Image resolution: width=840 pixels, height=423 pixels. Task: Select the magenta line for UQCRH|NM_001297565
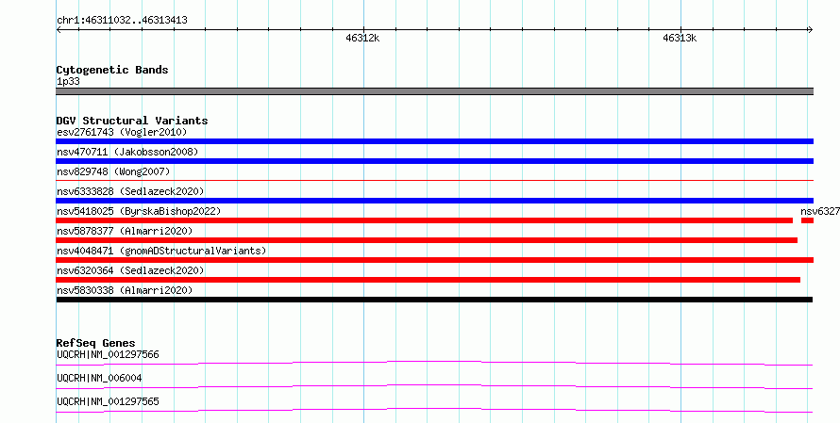point(434,411)
